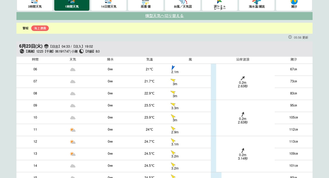Viewport: 329px width, 178px height.
Task: Click the moon phase icon beside 月齢
Action: click(x=81, y=51)
